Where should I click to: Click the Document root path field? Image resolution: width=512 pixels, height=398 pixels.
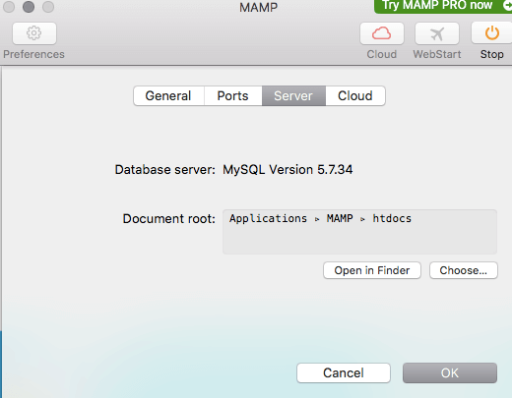pyautogui.click(x=359, y=232)
